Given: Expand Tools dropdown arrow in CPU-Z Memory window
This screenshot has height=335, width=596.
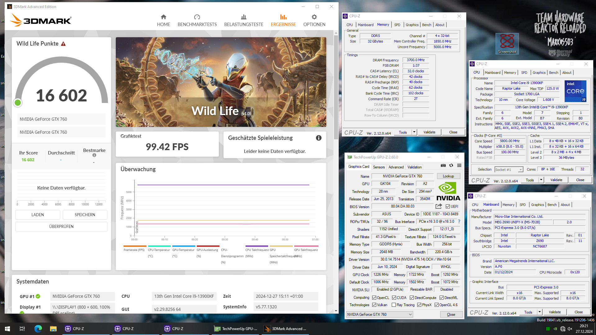Looking at the screenshot, I should 414,132.
